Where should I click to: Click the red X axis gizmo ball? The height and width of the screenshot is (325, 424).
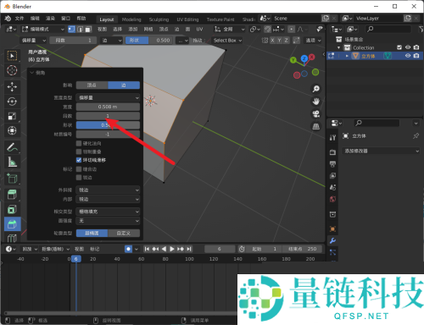311,57
